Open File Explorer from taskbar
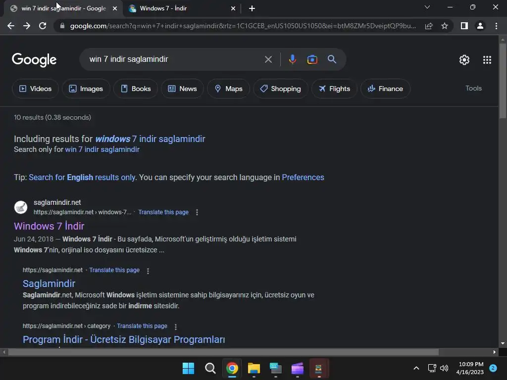507x380 pixels. pyautogui.click(x=254, y=368)
